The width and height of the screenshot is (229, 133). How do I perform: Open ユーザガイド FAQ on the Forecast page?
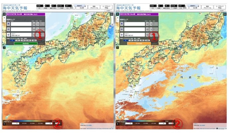pyautogui.click(x=220, y=7)
